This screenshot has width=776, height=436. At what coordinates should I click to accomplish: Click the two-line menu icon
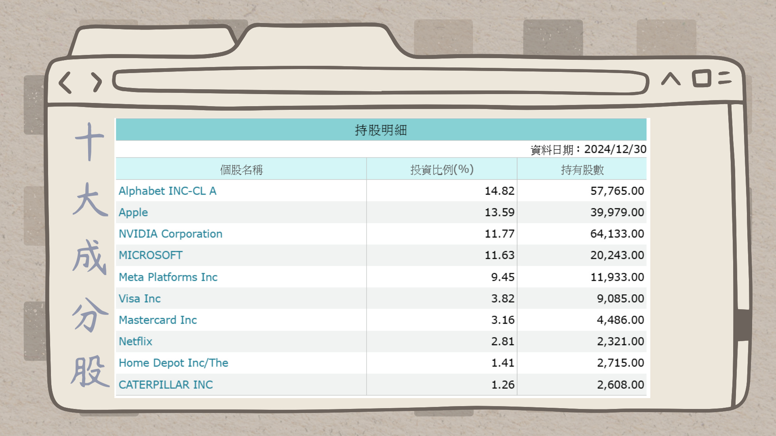click(725, 78)
